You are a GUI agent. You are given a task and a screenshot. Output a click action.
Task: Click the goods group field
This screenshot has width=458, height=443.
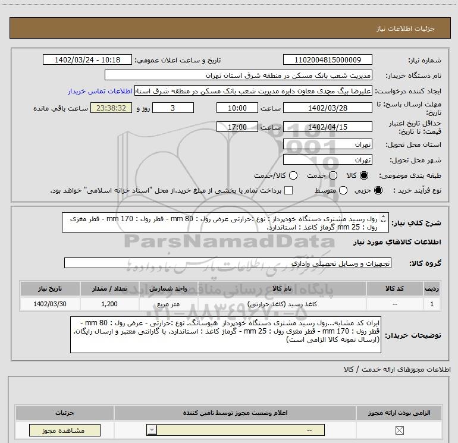228,263
